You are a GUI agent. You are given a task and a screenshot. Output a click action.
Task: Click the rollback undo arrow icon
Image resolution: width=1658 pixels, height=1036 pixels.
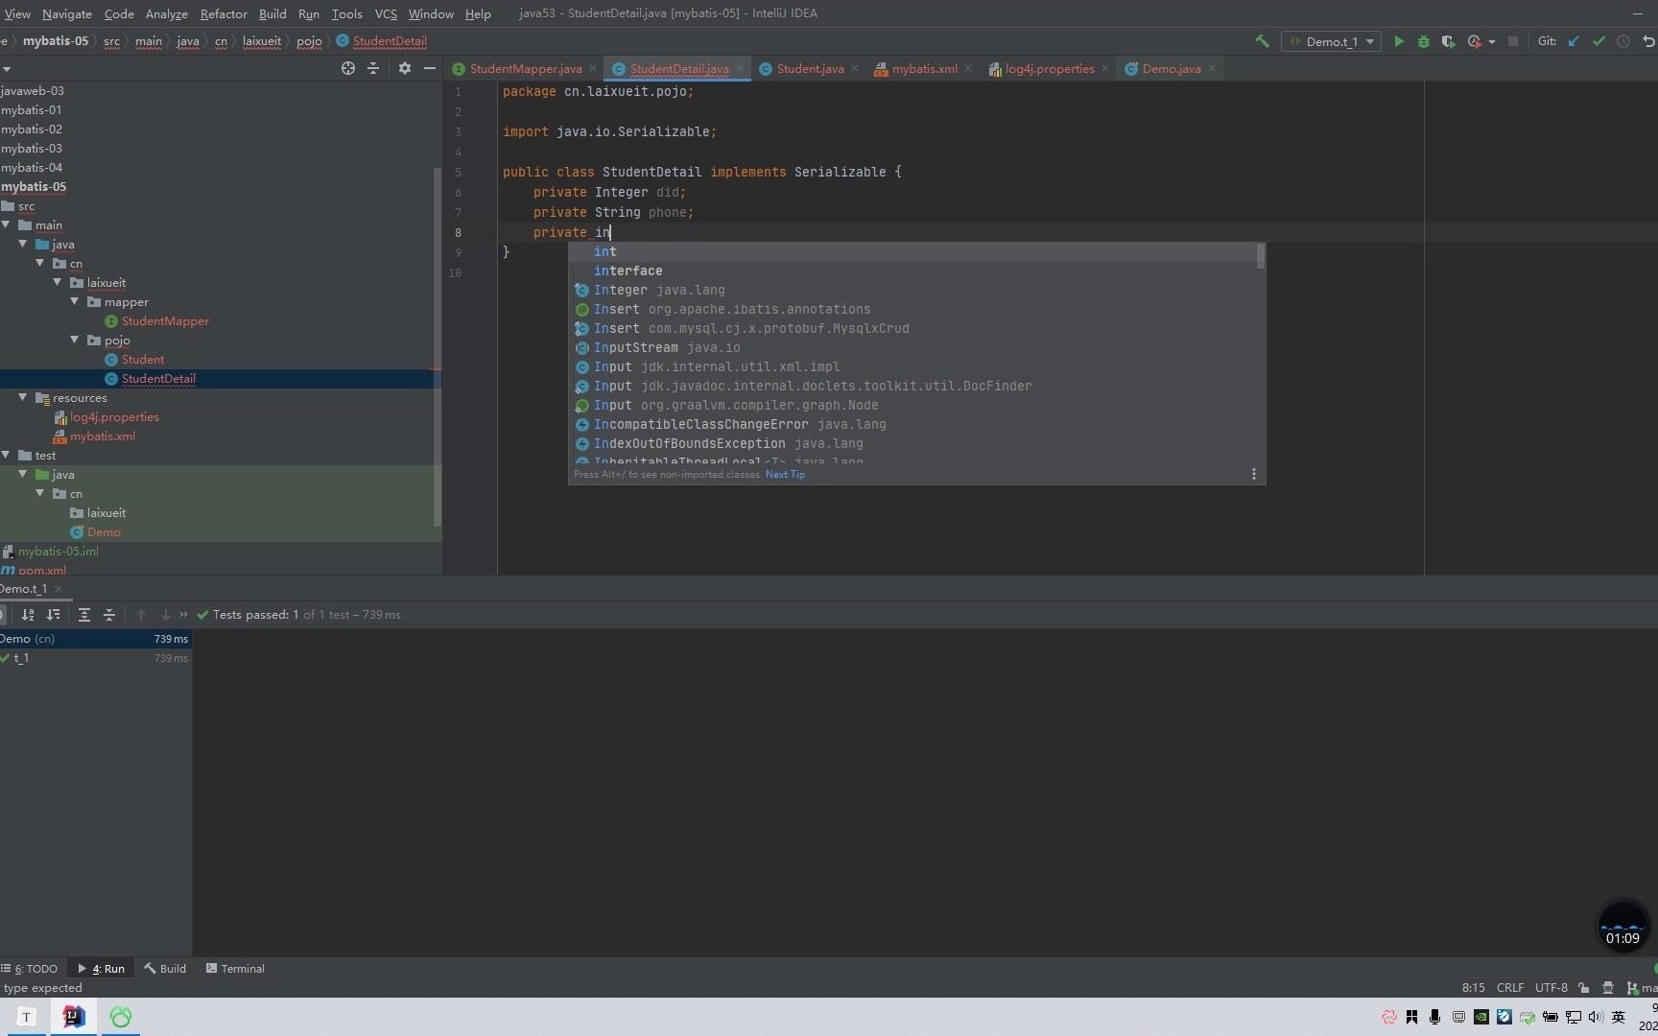(1648, 41)
